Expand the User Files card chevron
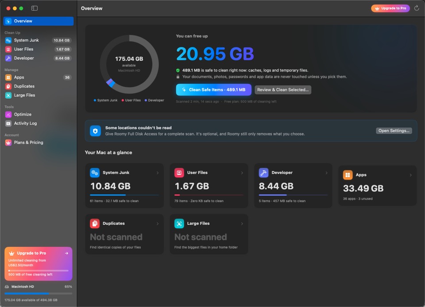This screenshot has width=425, height=307. [x=242, y=173]
